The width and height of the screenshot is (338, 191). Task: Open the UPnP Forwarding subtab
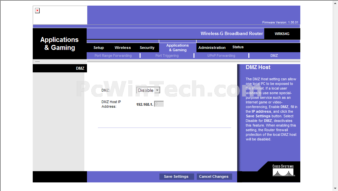point(221,56)
